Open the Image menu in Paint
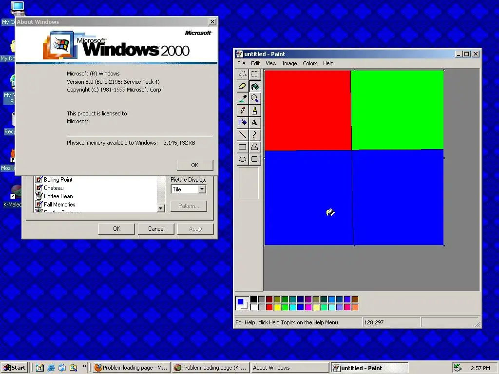Image resolution: width=499 pixels, height=374 pixels. (289, 63)
